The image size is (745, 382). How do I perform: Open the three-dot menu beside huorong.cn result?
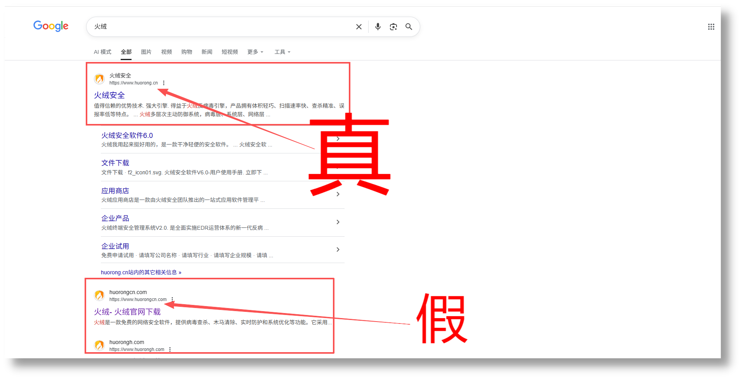pyautogui.click(x=164, y=83)
